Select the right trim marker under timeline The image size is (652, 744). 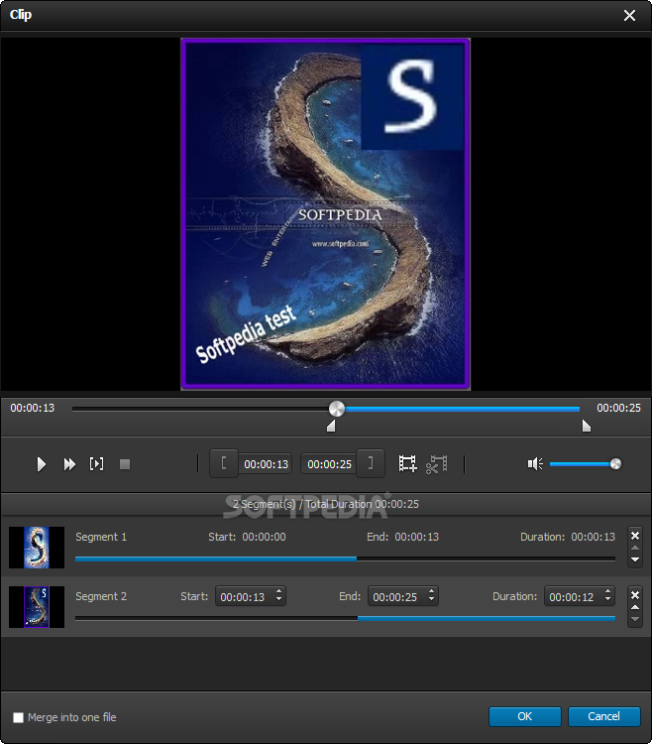tap(587, 426)
